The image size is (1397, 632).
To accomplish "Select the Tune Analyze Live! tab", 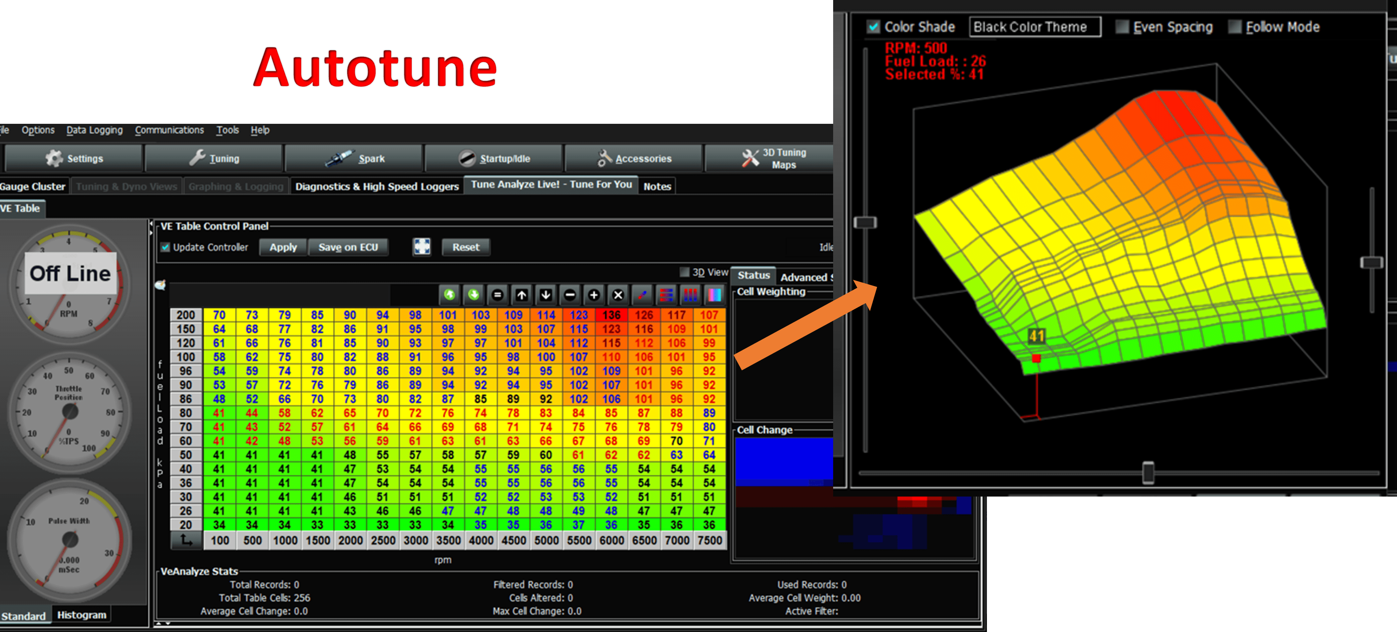I will click(x=551, y=185).
